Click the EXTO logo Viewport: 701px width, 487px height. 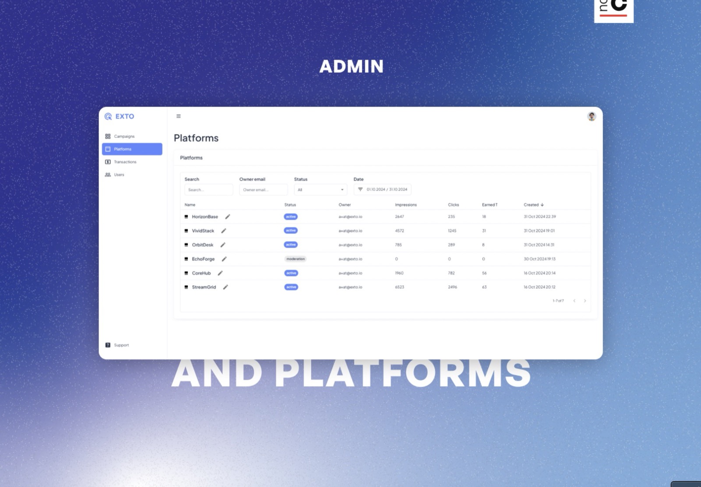point(120,116)
